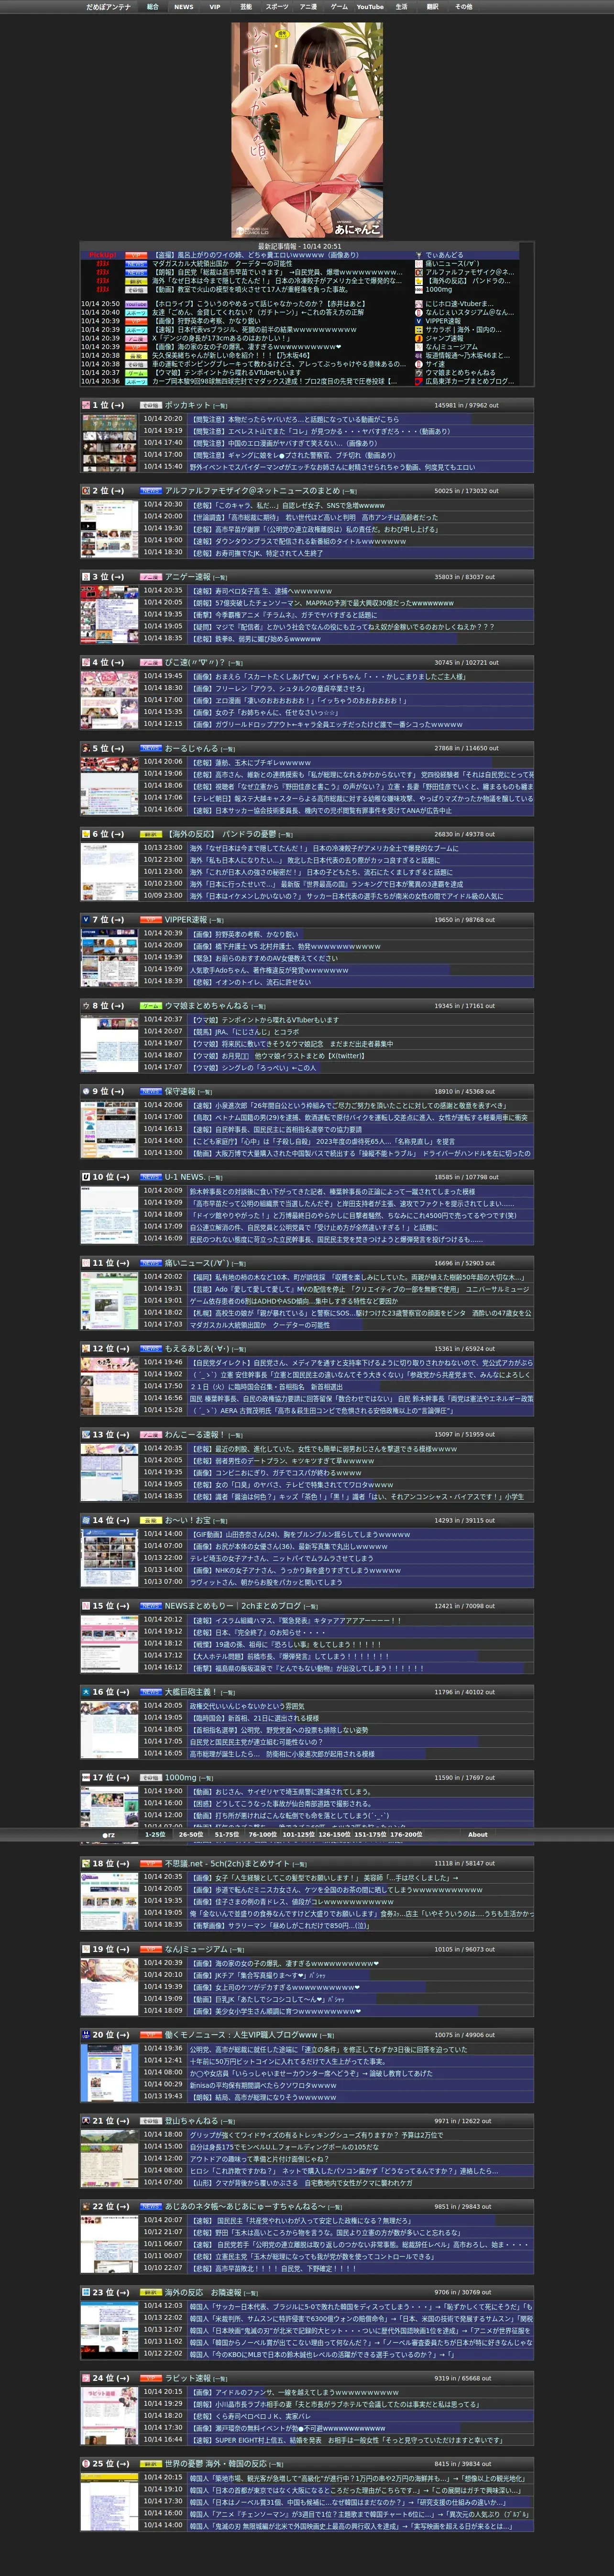Image resolution: width=614 pixels, height=2576 pixels.
Task: Select the ゲーム tab
Action: pos(339,7)
